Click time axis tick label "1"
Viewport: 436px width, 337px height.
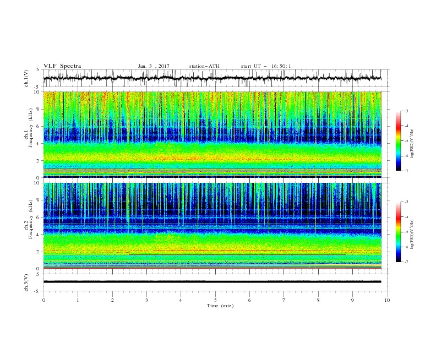tap(78, 300)
